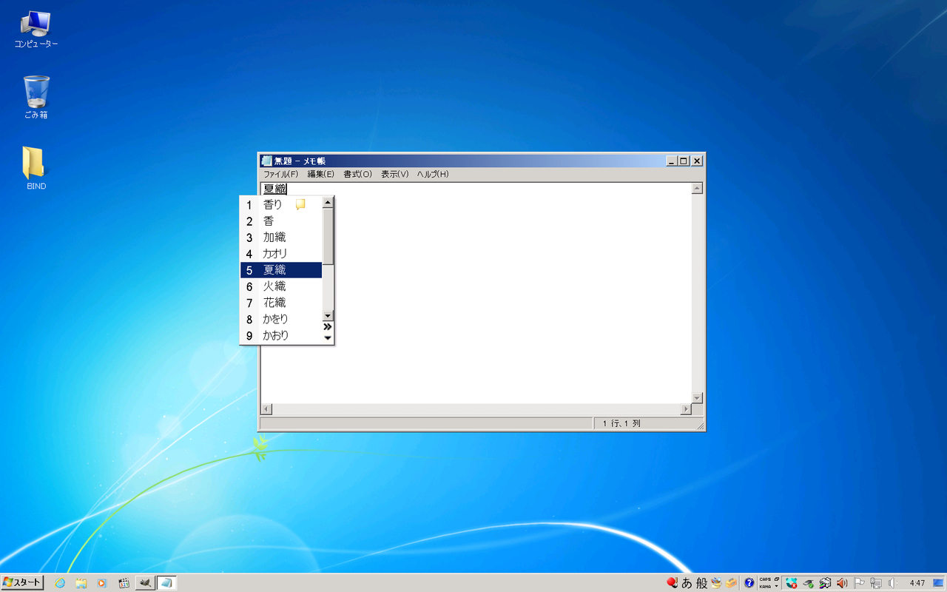This screenshot has height=592, width=947.
Task: Open Windows Explorer folder icon in taskbar
Action: (x=81, y=583)
